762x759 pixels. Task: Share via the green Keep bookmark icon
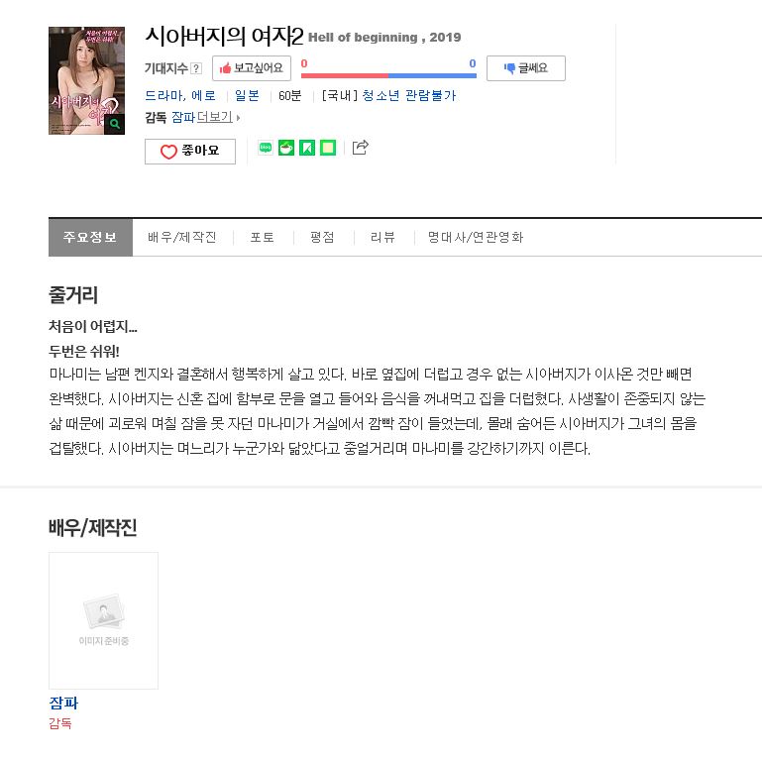point(307,148)
